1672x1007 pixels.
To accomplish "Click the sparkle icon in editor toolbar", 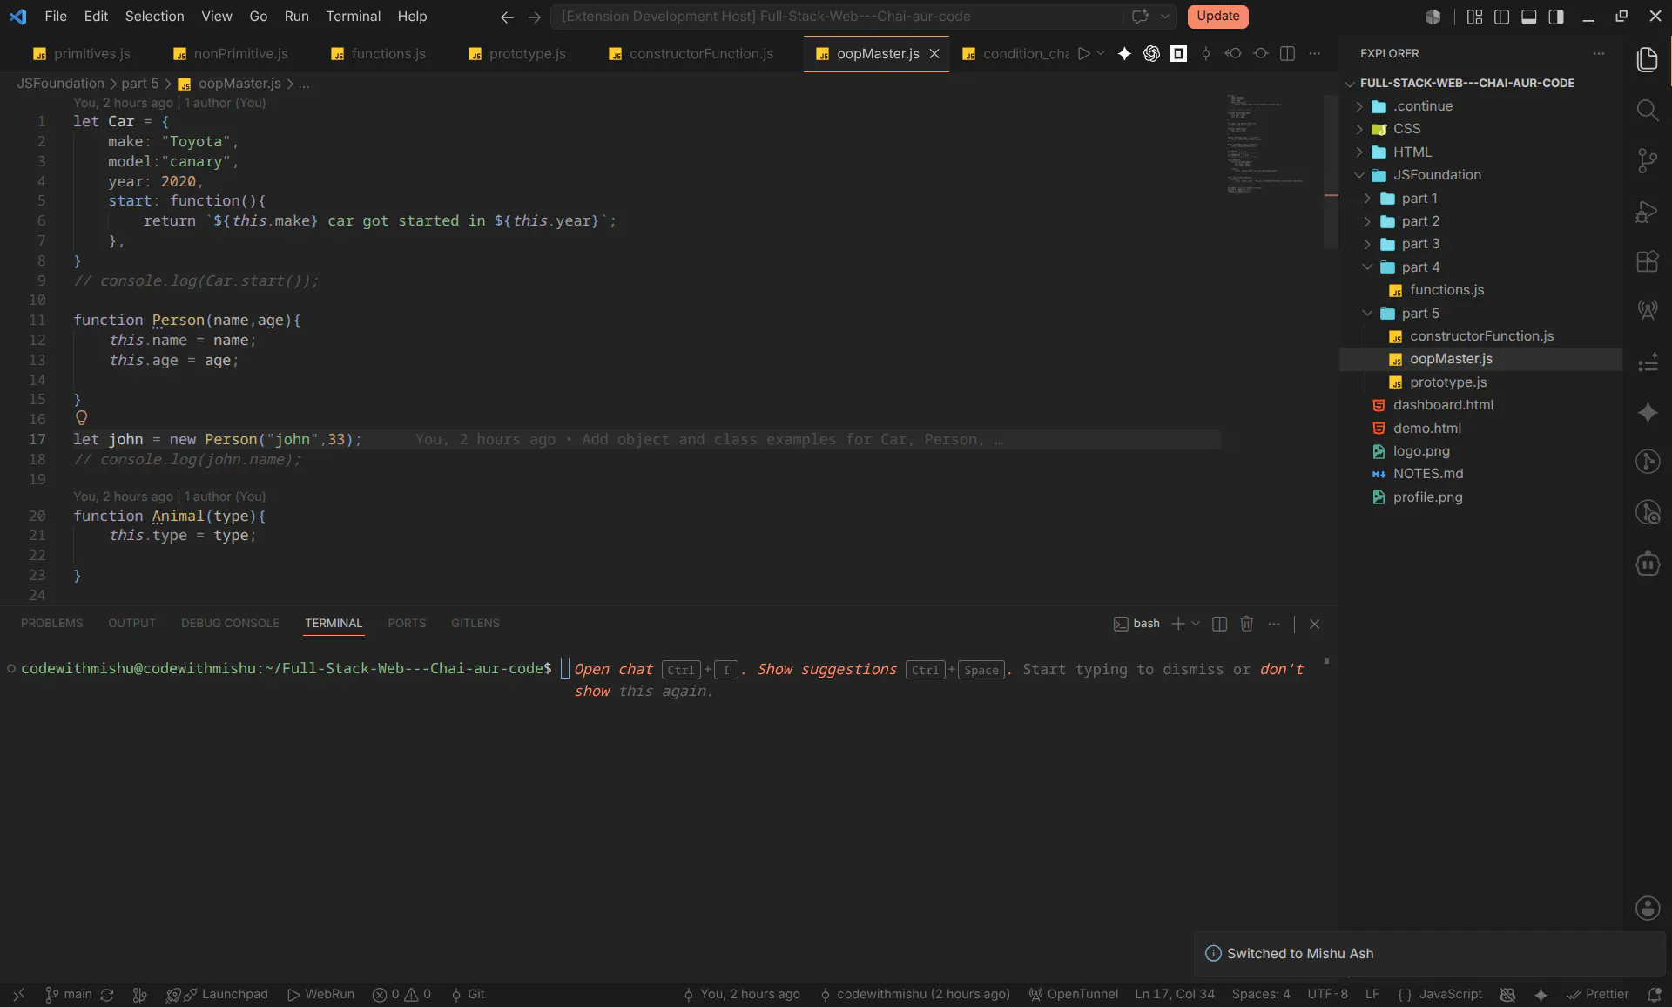I will click(x=1124, y=53).
